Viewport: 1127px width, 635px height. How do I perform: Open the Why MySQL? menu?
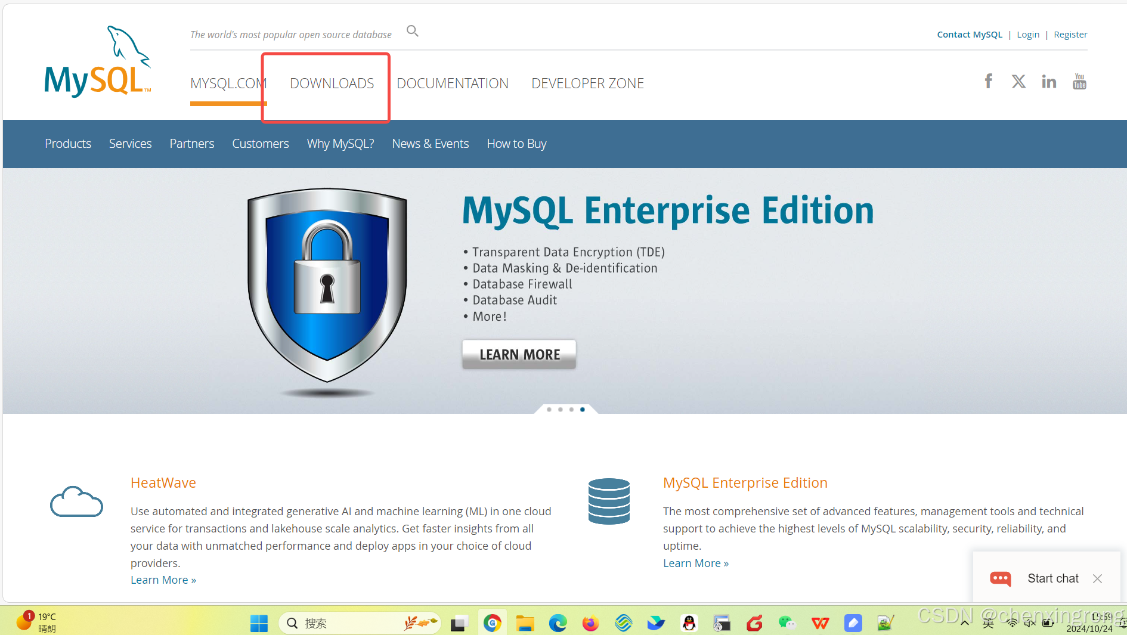[340, 144]
